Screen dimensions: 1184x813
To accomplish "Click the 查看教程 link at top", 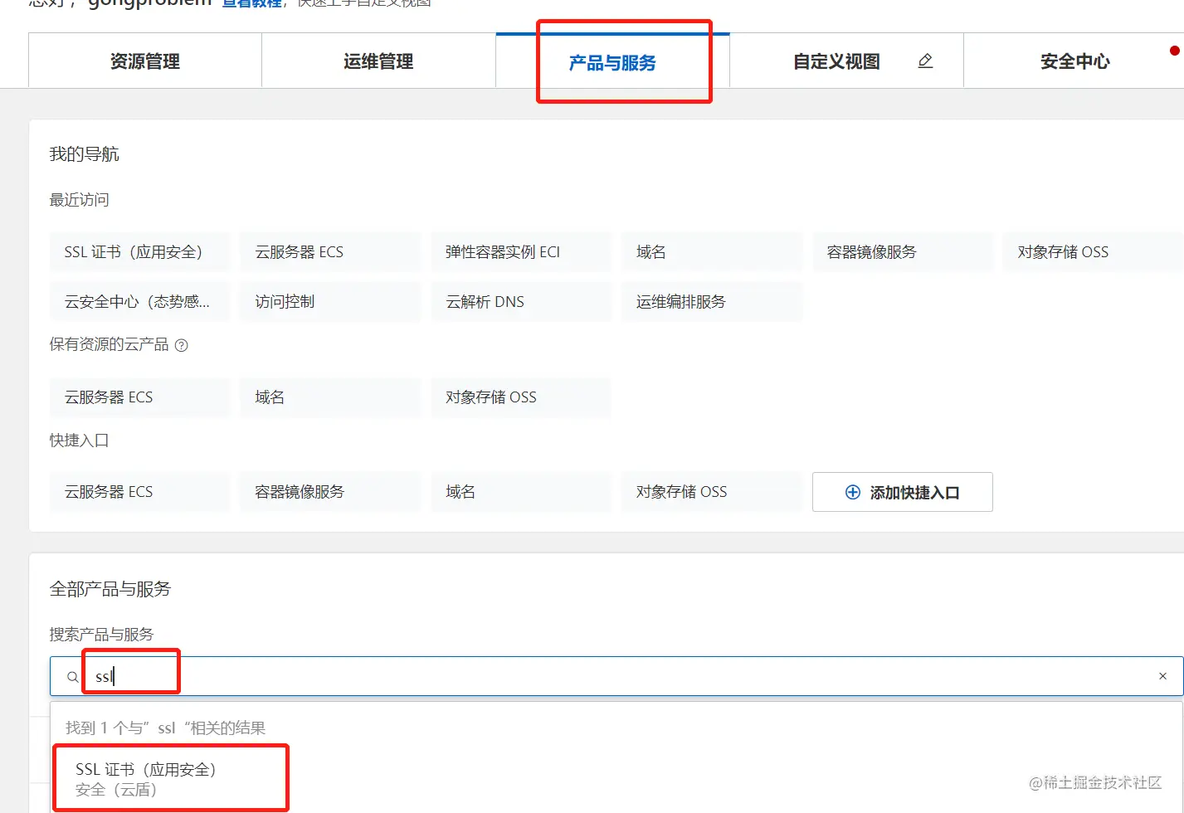I will [x=251, y=2].
